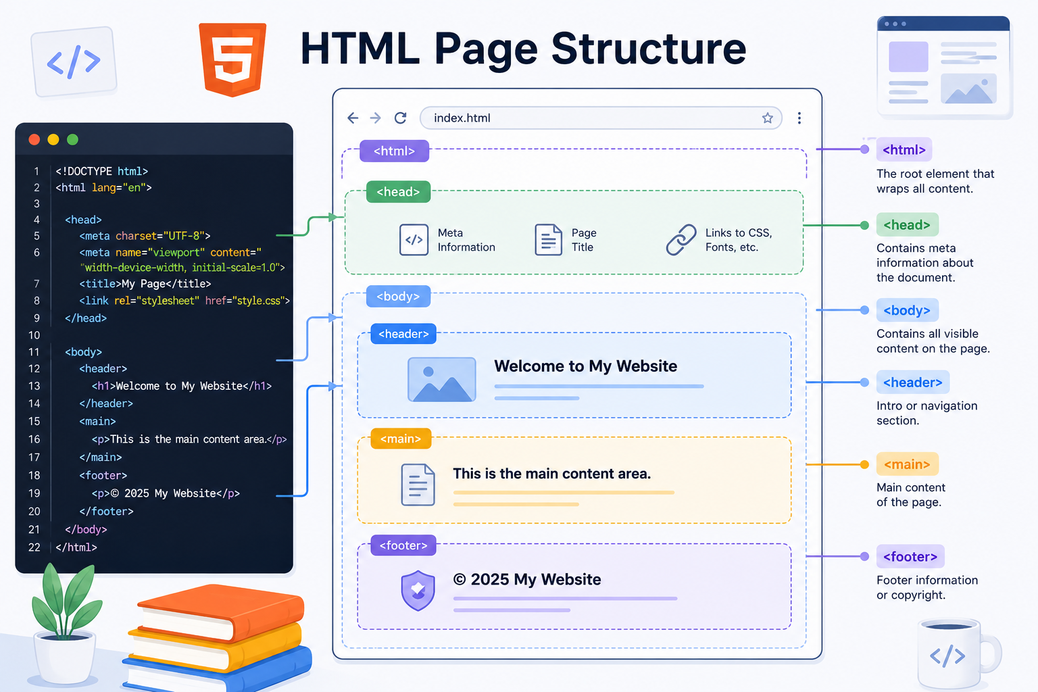1038x692 pixels.
Task: Click the blue <body> legend label
Action: 907,311
